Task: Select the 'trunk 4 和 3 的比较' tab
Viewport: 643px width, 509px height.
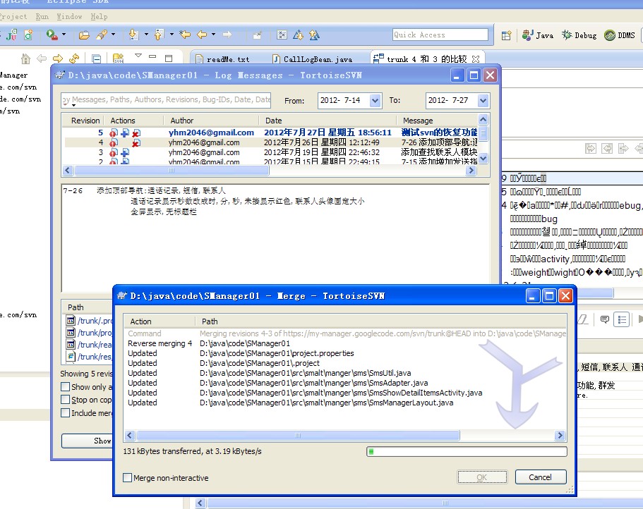Action: tap(426, 59)
